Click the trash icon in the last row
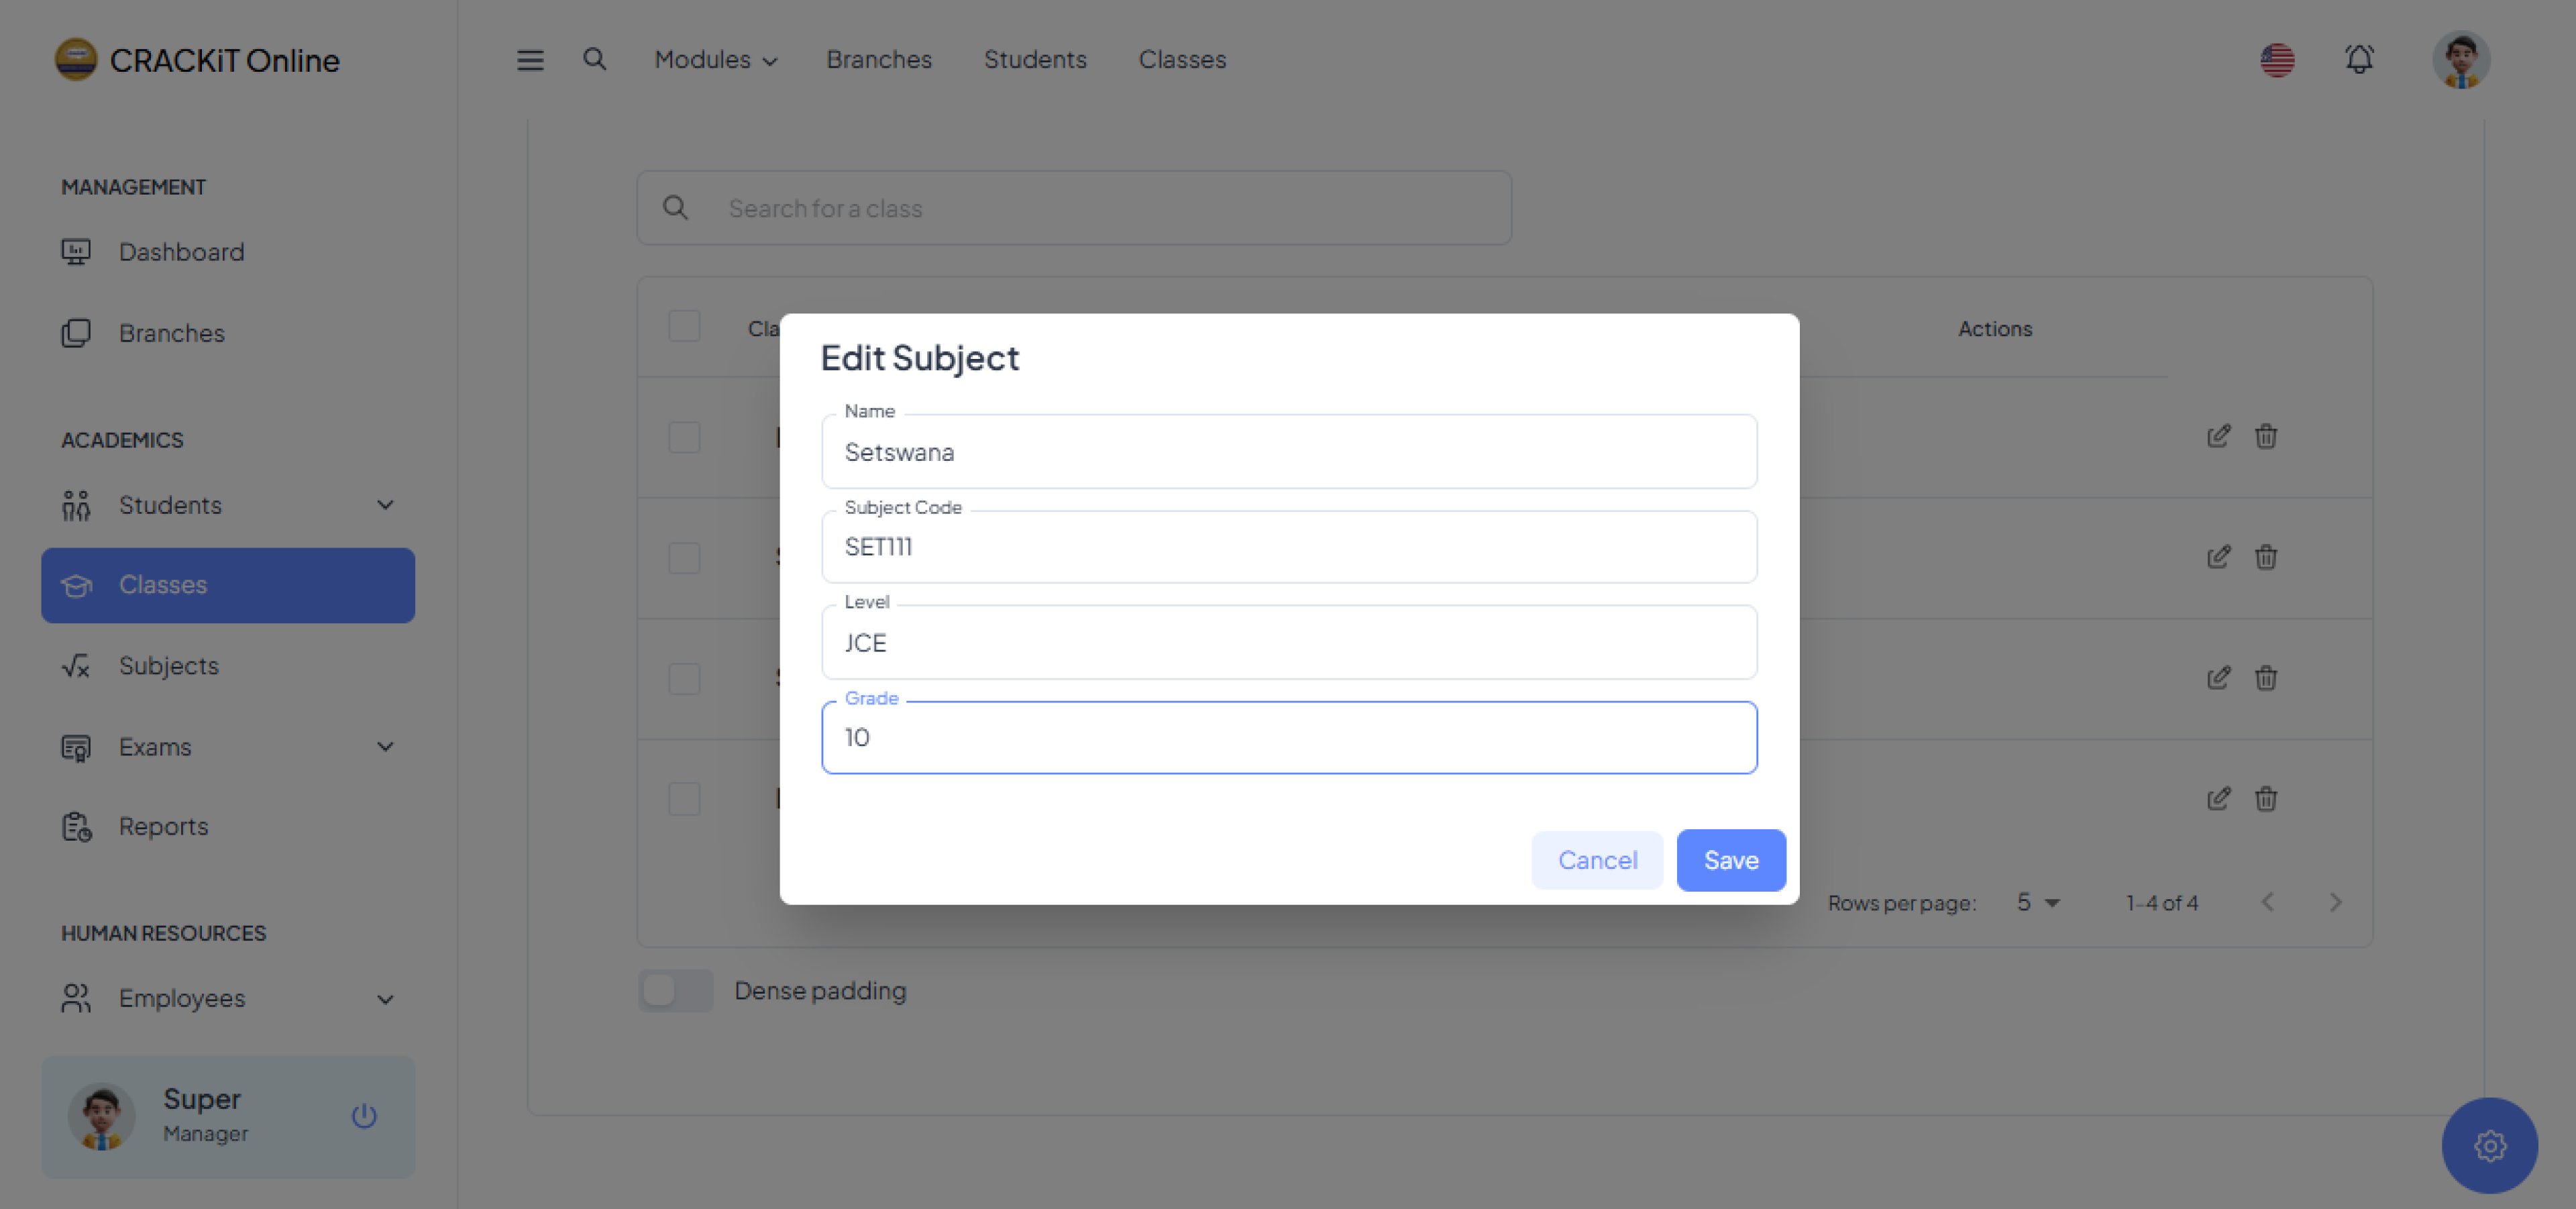Screen dimensions: 2576x1209 pos(2266,799)
